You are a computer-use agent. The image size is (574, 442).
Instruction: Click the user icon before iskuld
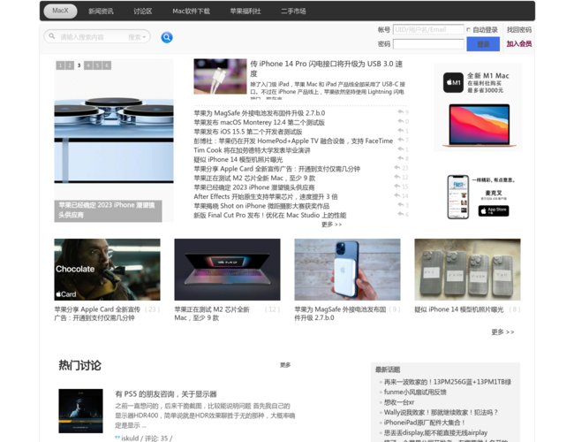point(117,438)
